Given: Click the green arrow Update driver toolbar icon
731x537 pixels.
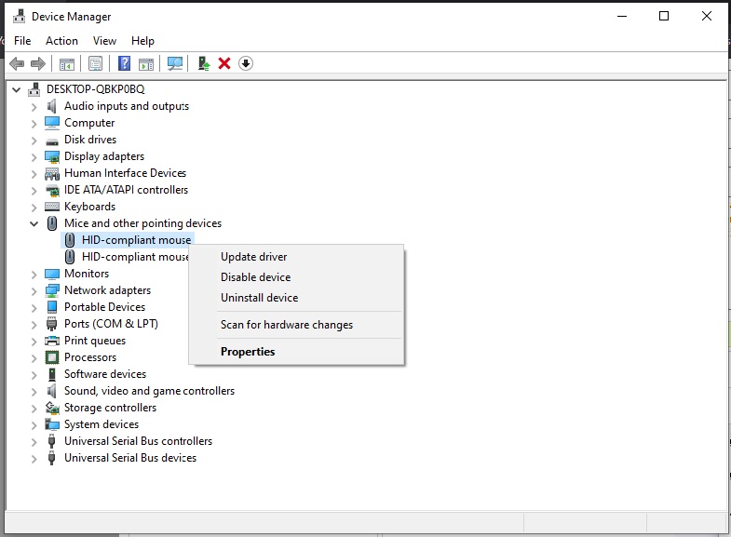Looking at the screenshot, I should (x=203, y=63).
